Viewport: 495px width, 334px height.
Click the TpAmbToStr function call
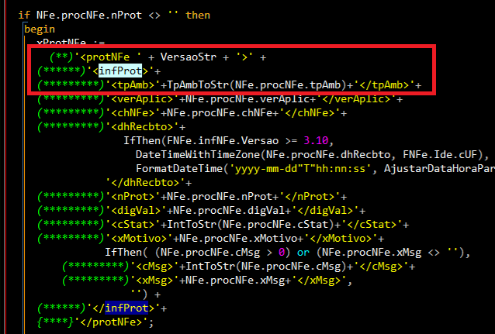click(198, 84)
